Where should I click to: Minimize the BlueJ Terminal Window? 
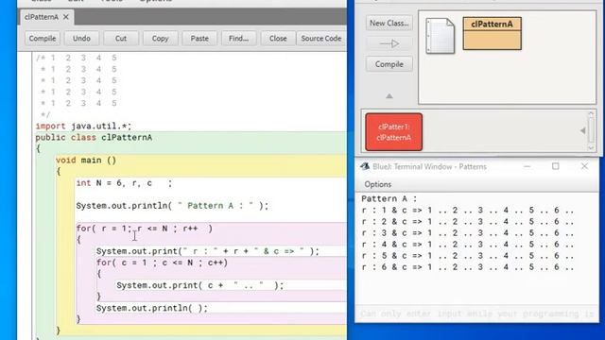click(x=527, y=166)
